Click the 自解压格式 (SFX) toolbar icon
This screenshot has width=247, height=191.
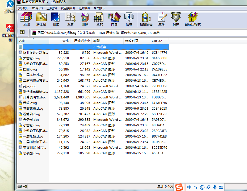193,19
